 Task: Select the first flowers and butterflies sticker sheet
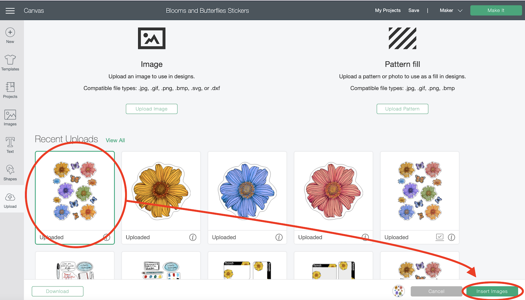click(75, 191)
